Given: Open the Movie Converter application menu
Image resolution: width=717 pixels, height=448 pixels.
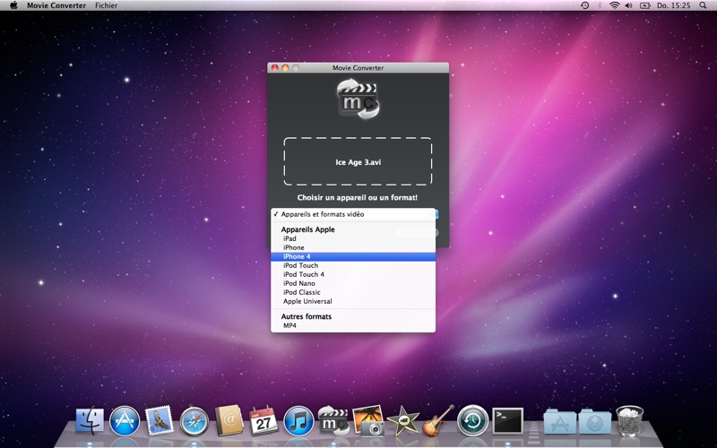Looking at the screenshot, I should click(x=56, y=5).
